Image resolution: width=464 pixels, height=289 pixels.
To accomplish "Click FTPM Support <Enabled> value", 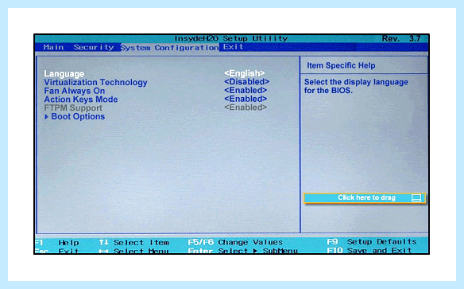I will pos(246,107).
